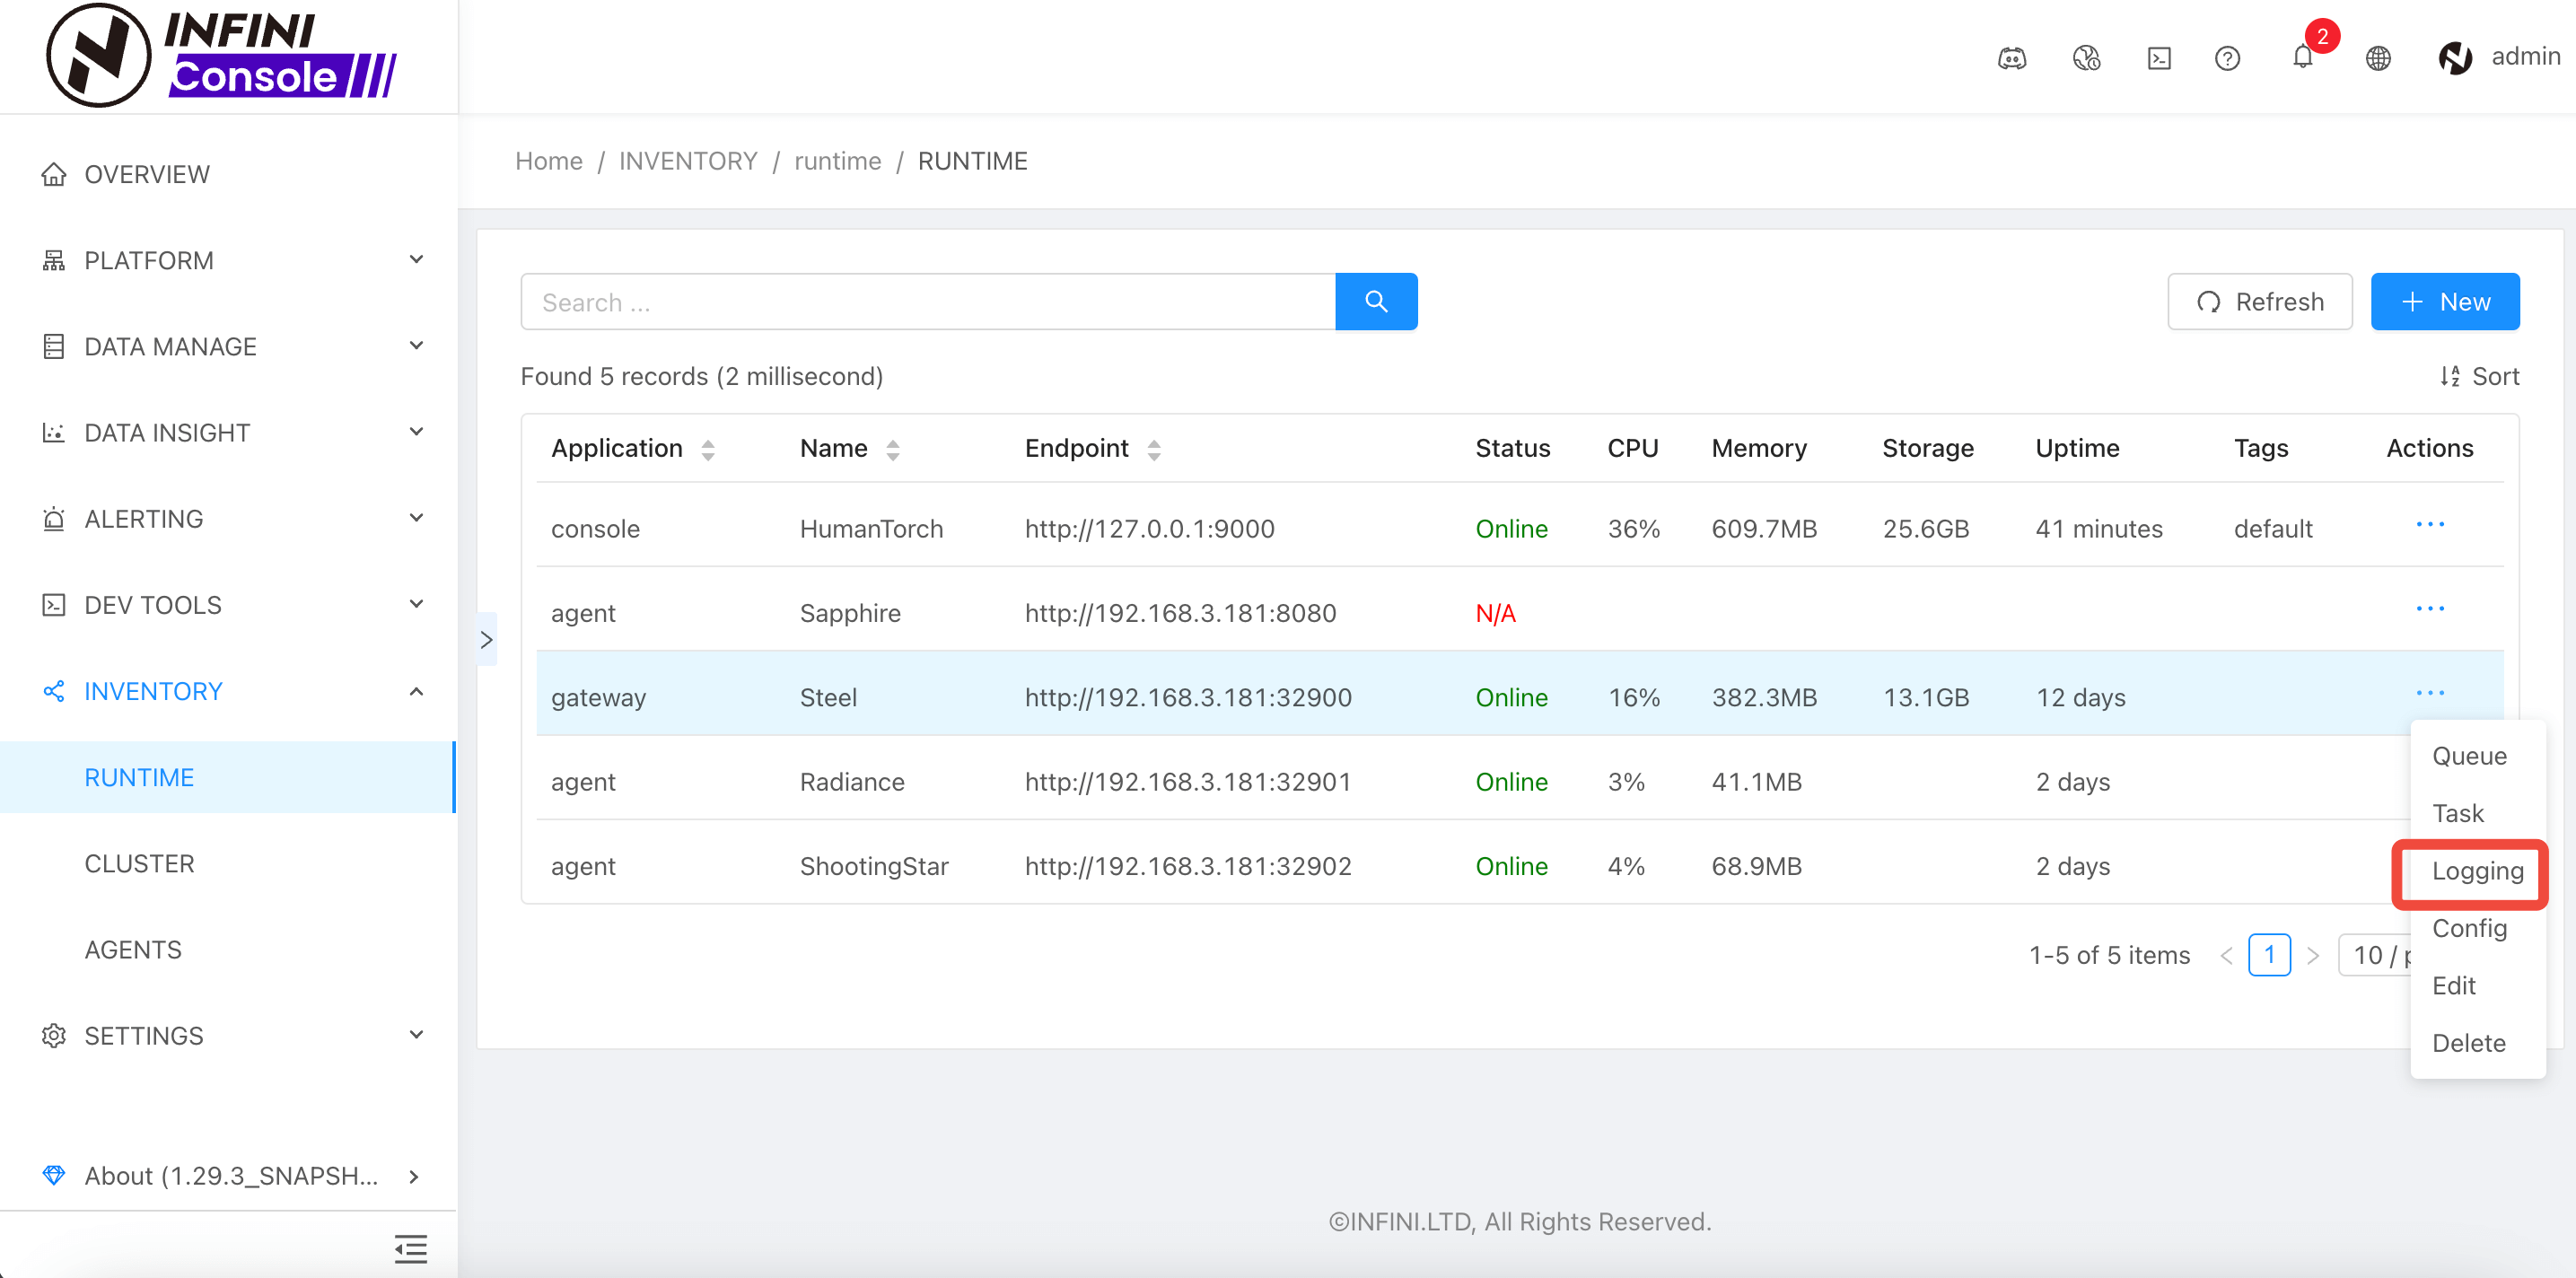This screenshot has width=2576, height=1278.
Task: Toggle sort on Name column
Action: tap(892, 449)
